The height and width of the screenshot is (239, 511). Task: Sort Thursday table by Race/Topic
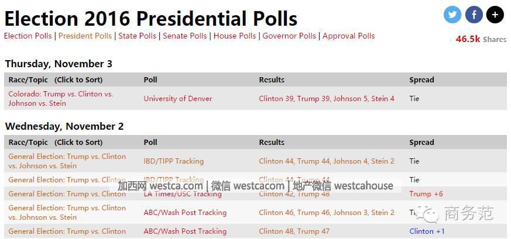click(x=55, y=79)
